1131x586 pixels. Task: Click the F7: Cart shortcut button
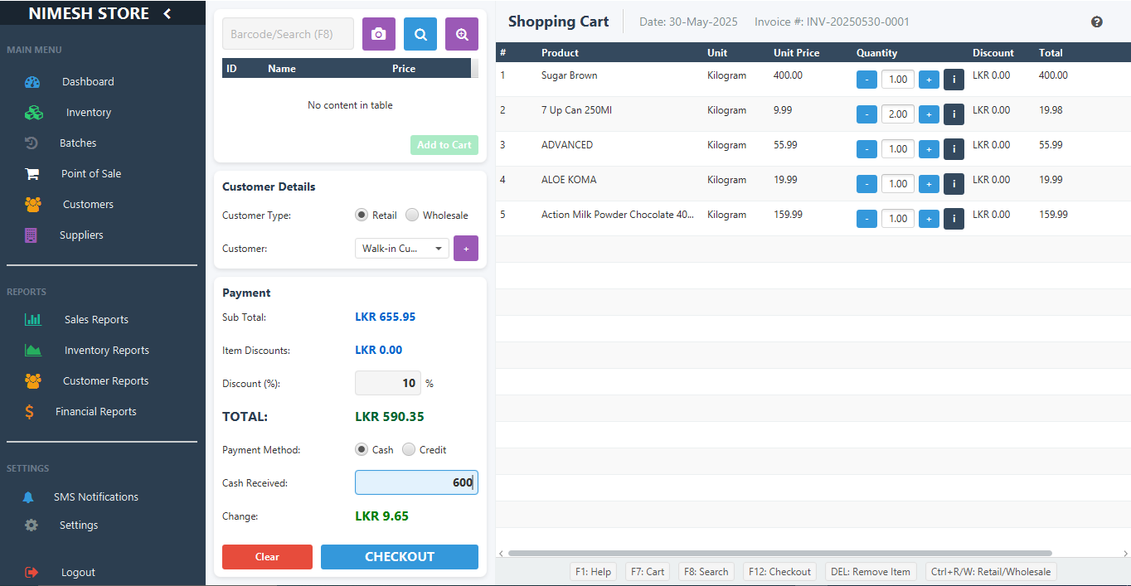coord(648,572)
